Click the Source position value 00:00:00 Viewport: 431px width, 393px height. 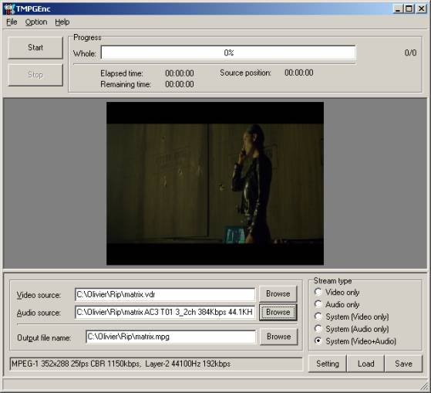pos(299,73)
